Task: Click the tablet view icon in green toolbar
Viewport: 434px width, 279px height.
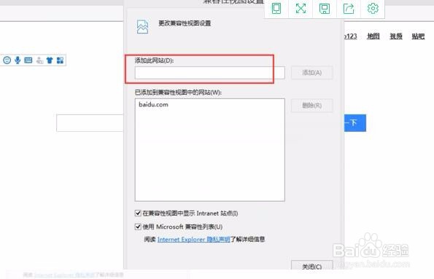Action: [x=276, y=8]
